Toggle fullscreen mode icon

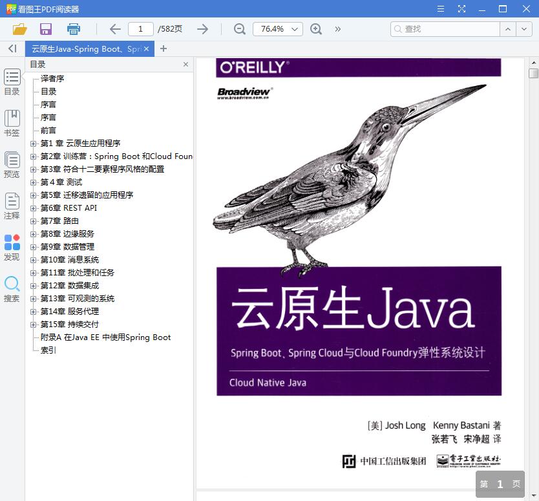point(461,9)
